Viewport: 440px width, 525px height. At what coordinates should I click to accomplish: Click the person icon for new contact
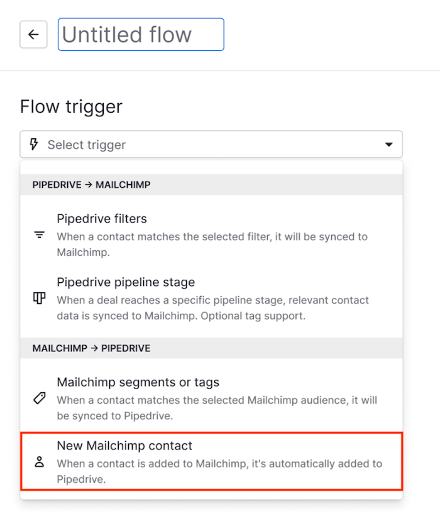pyautogui.click(x=40, y=462)
